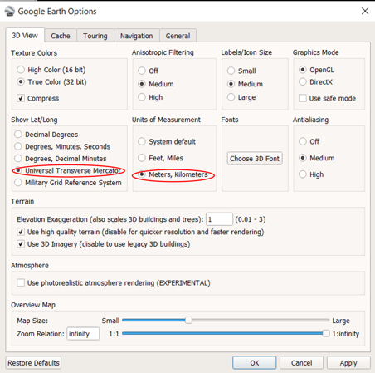Click the Apply button

(x=348, y=363)
